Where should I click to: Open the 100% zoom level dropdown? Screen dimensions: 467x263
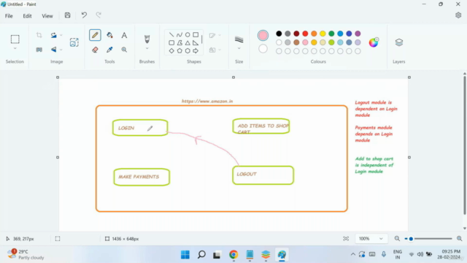pos(371,239)
